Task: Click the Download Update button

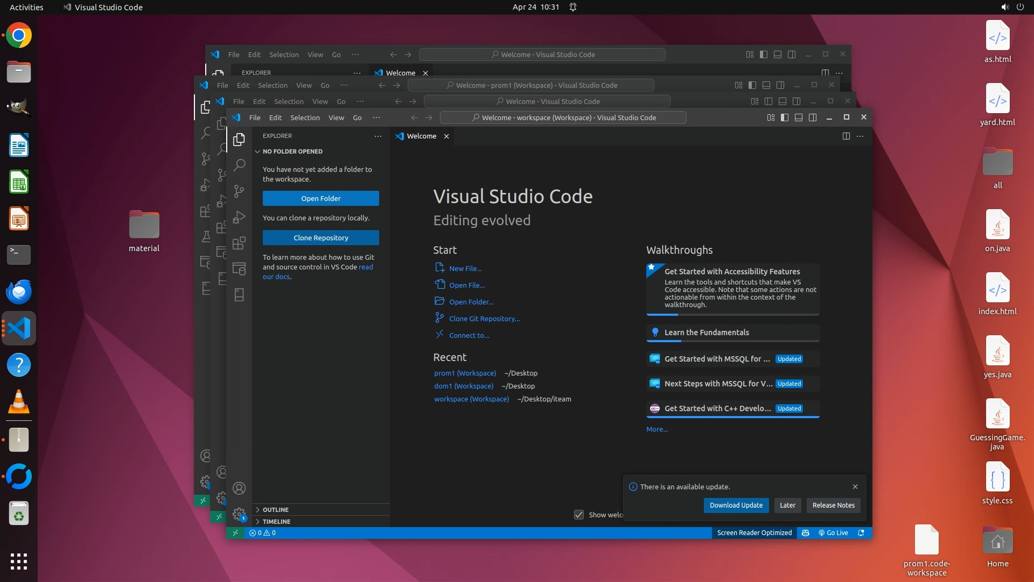Action: coord(736,505)
